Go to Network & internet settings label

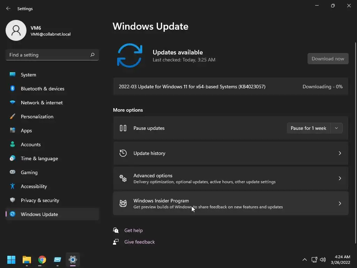[42, 103]
